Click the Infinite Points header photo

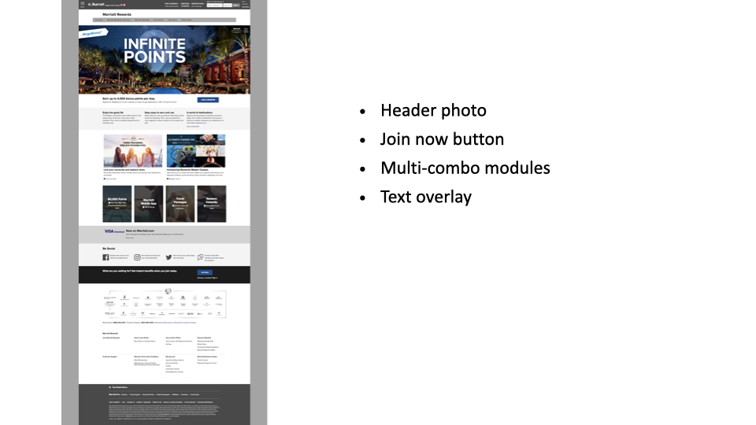[x=165, y=59]
